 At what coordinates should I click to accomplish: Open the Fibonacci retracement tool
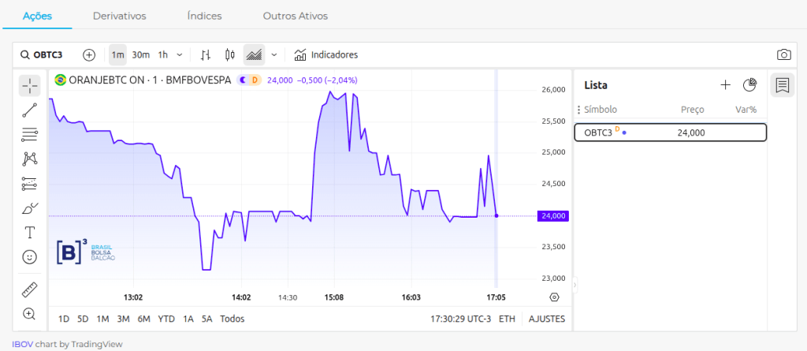point(29,134)
